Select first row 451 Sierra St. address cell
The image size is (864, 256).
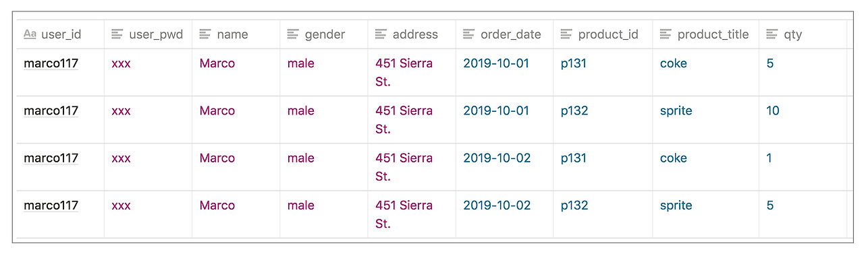tap(412, 73)
